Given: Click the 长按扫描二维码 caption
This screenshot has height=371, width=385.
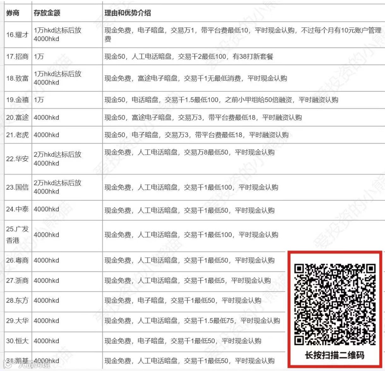Looking at the screenshot, I should 335,355.
